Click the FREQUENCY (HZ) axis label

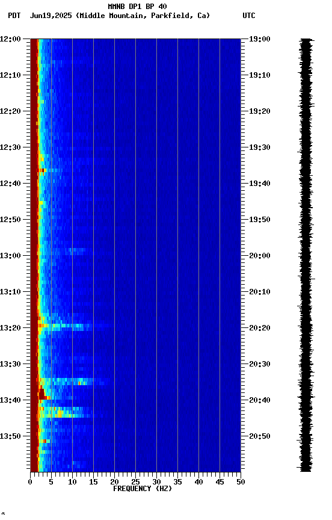click(x=143, y=489)
